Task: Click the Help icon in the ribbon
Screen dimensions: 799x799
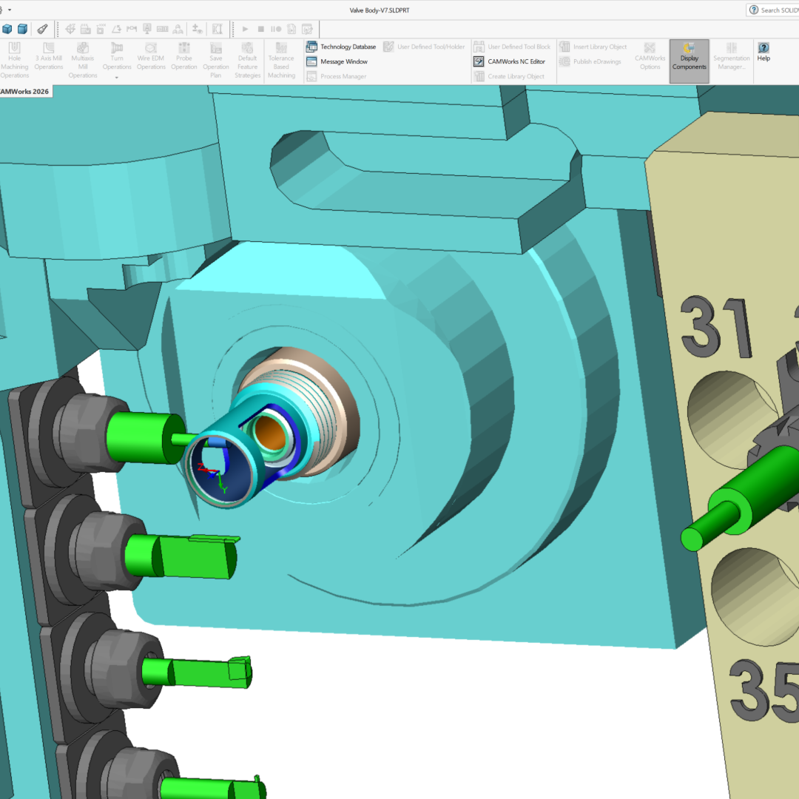Action: pyautogui.click(x=763, y=48)
